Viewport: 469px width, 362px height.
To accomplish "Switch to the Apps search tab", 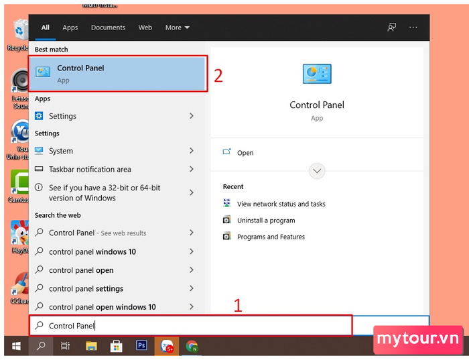I will 70,27.
